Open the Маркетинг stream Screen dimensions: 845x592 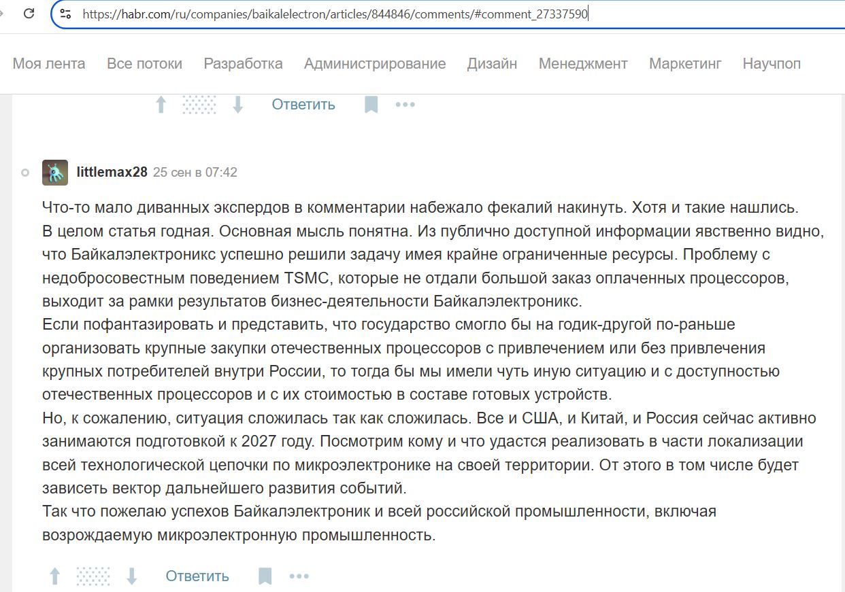click(685, 64)
